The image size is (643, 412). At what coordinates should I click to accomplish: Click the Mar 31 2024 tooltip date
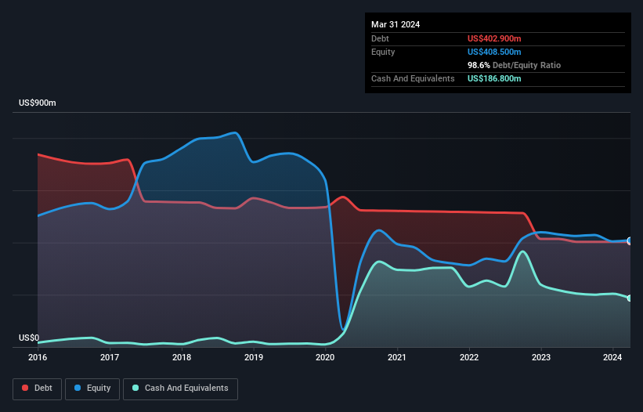[396, 24]
